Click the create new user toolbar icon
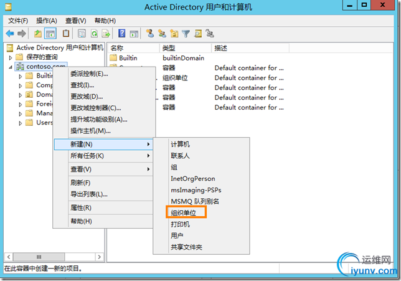Viewport: 401px width, 281px height. click(150, 34)
